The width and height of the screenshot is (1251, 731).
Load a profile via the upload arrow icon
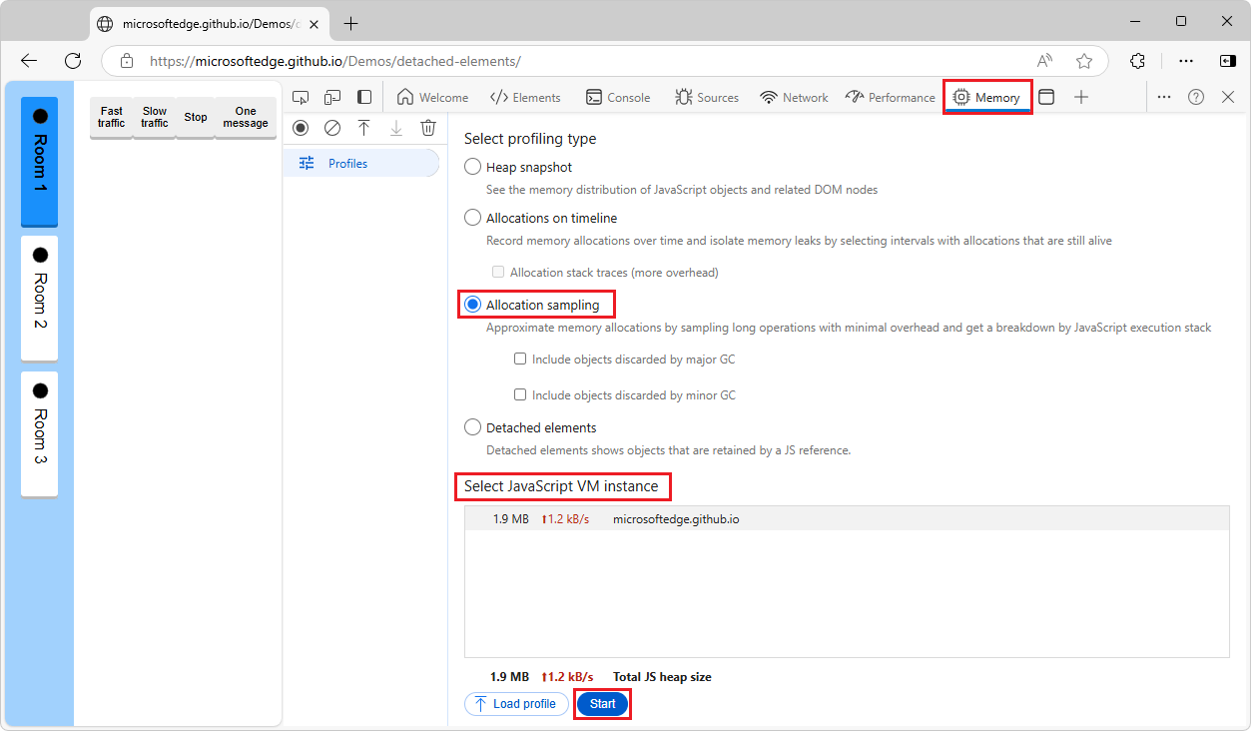point(364,128)
